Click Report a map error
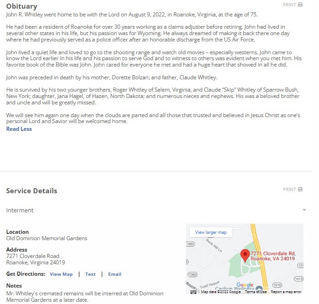The width and height of the screenshot is (319, 304). [x=286, y=292]
